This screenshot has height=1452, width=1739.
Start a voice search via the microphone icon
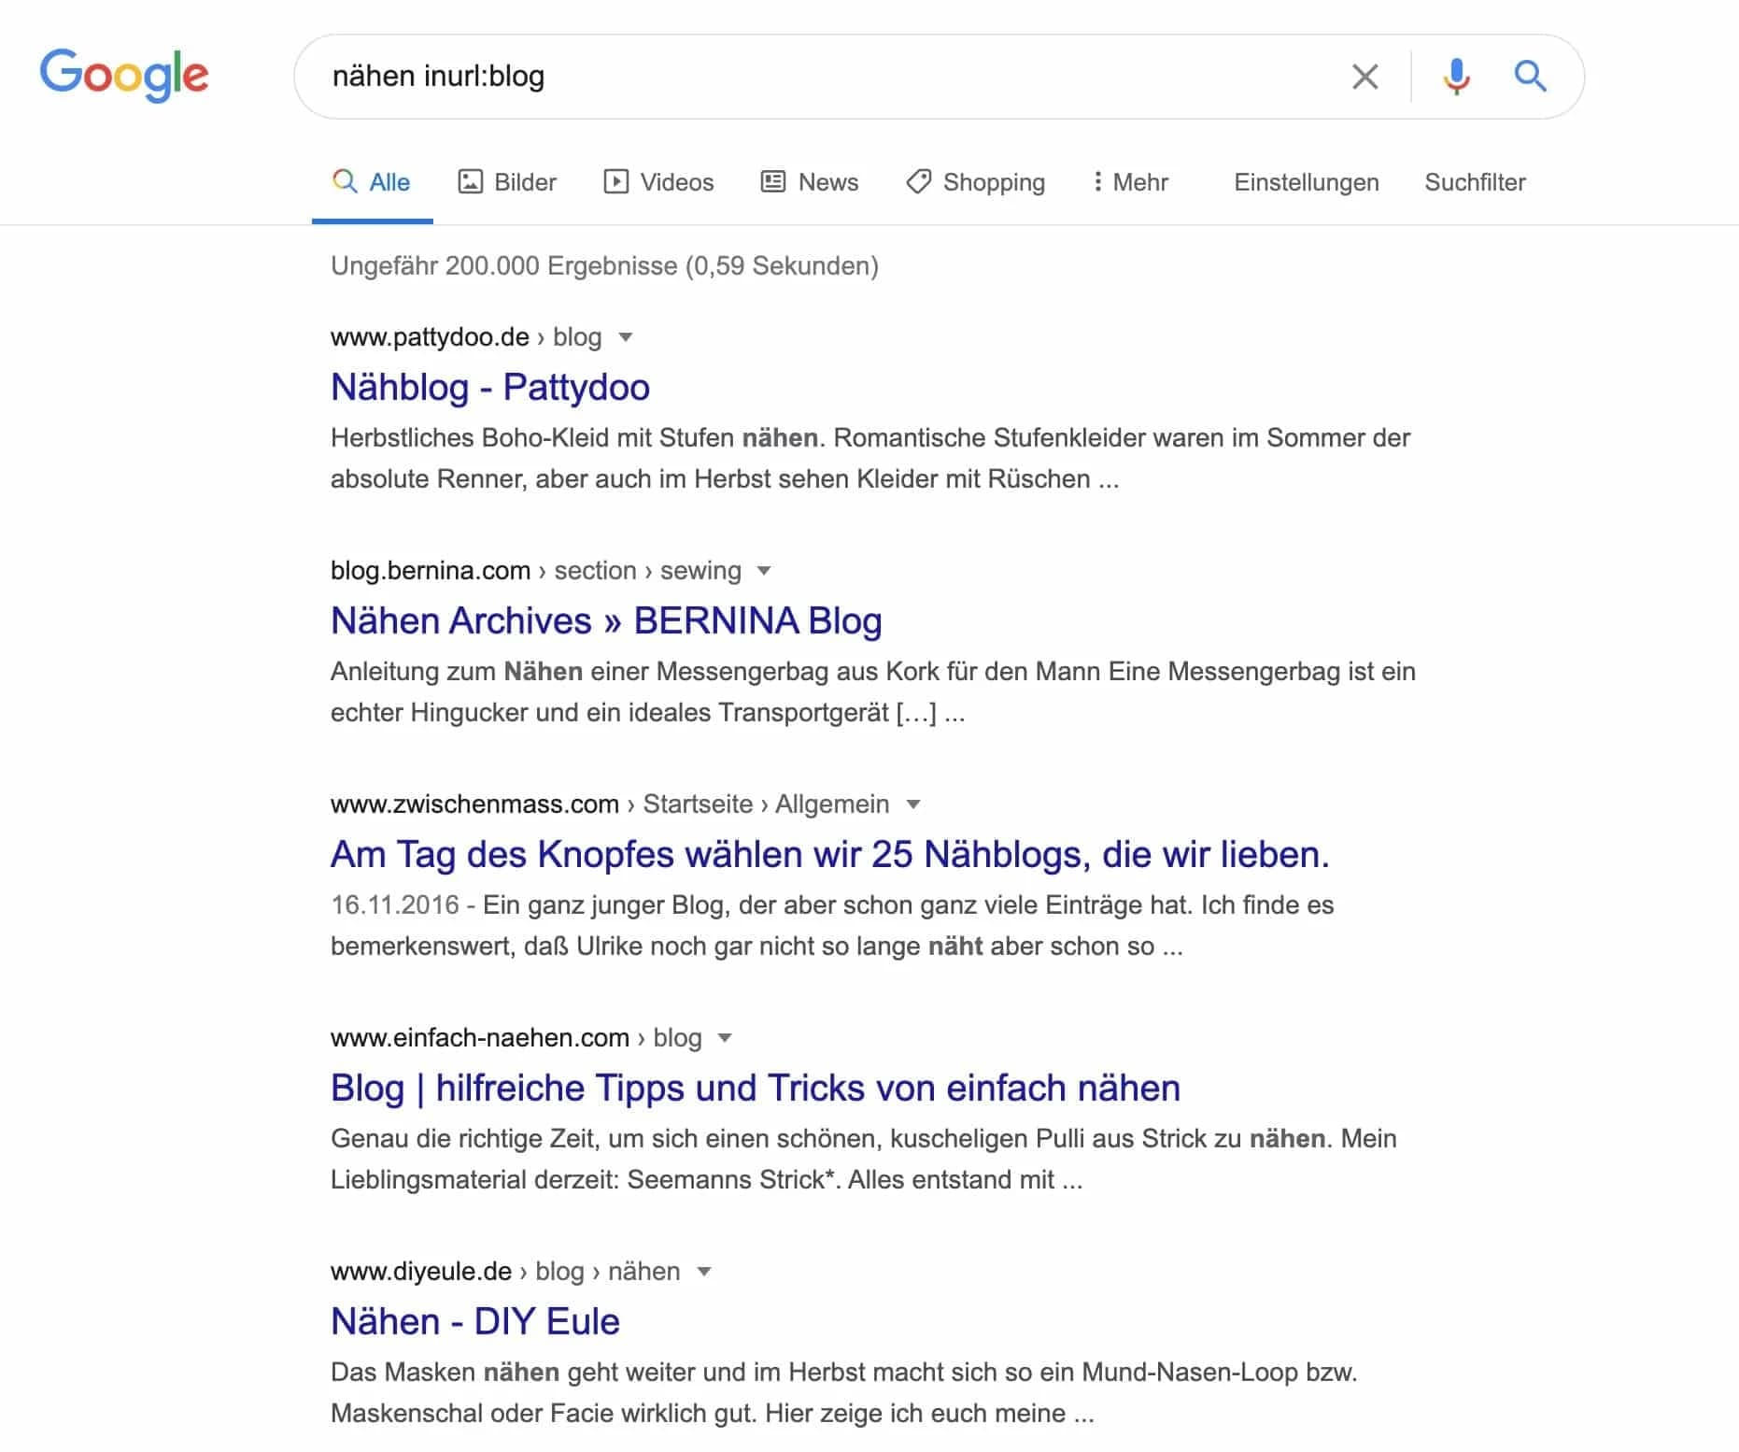pyautogui.click(x=1454, y=77)
